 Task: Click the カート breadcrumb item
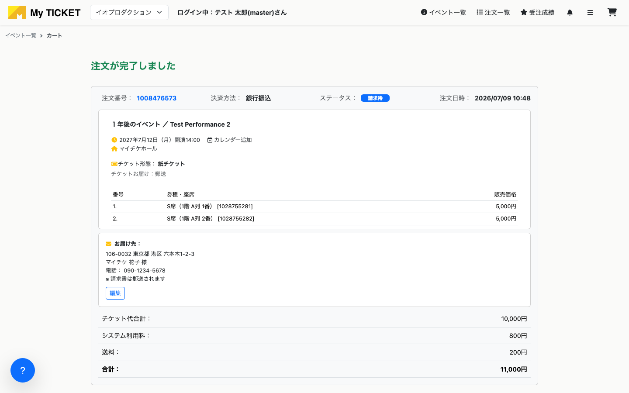[54, 36]
